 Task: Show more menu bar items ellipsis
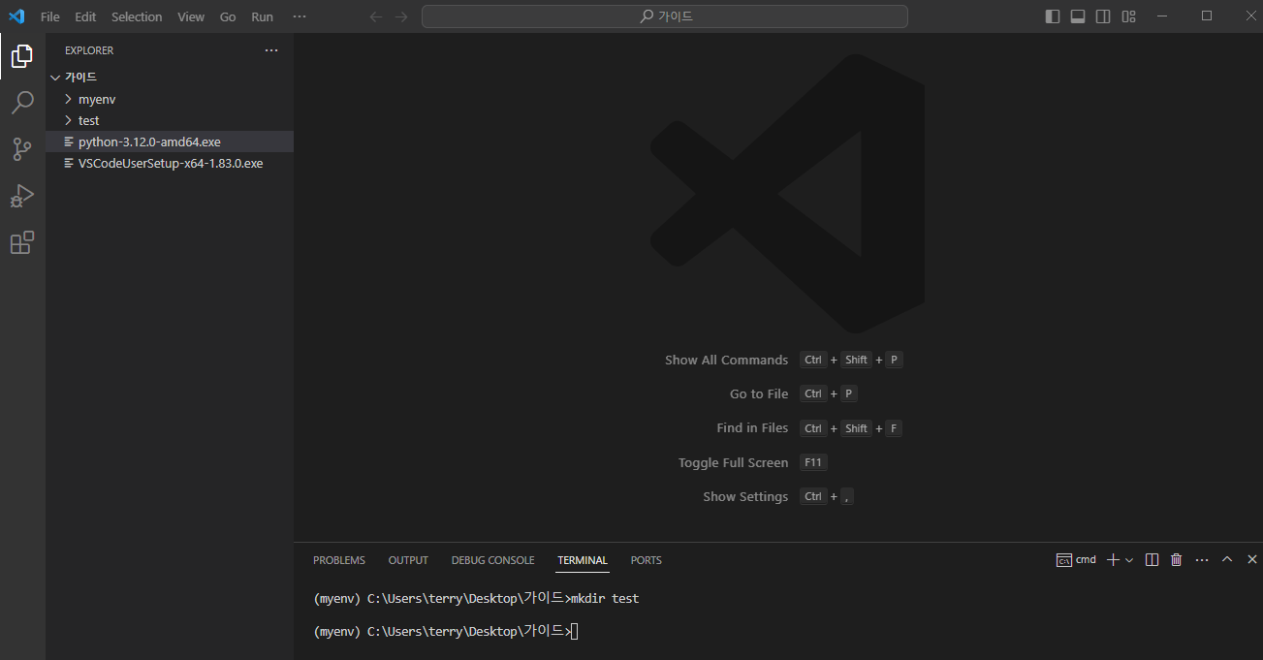tap(300, 16)
